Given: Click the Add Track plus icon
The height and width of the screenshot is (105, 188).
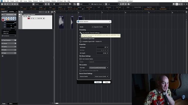Looking at the screenshot, I should pos(19,12).
